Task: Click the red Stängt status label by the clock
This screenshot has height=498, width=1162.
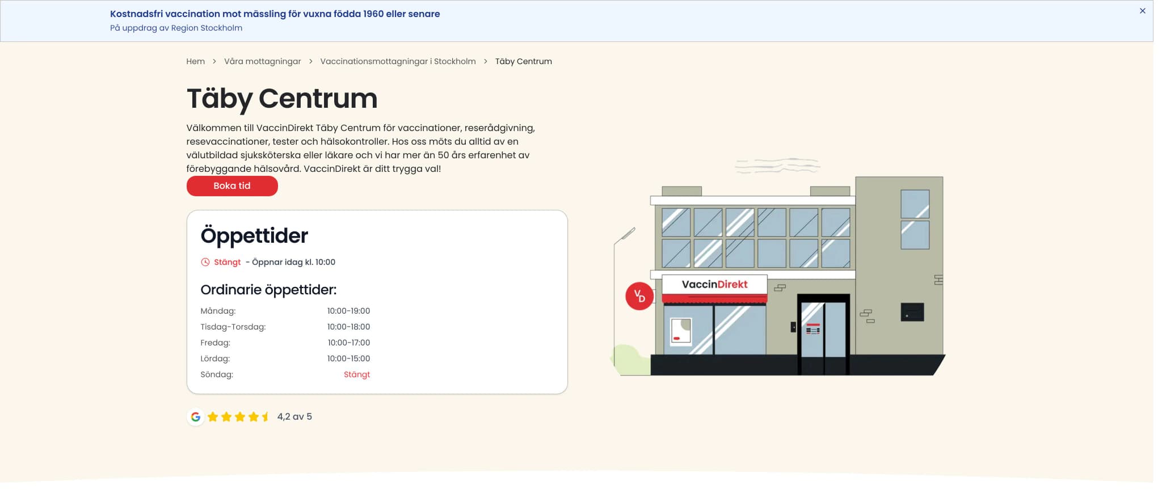Action: pyautogui.click(x=228, y=262)
